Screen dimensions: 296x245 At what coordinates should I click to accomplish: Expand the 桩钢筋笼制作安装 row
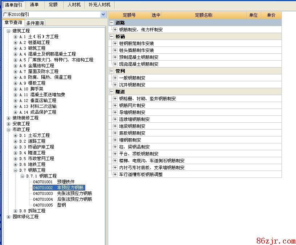point(115,44)
